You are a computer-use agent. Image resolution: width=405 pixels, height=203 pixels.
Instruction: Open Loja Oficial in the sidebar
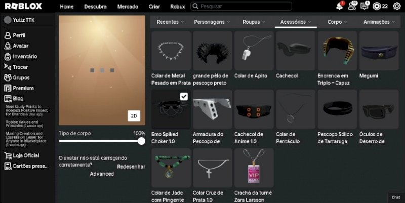(x=22, y=155)
